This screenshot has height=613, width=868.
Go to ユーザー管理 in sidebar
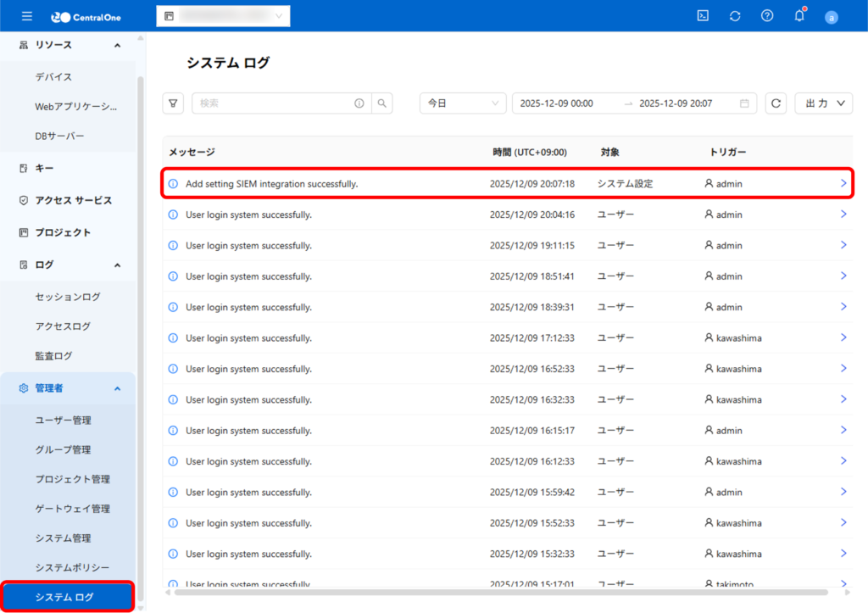click(x=64, y=421)
